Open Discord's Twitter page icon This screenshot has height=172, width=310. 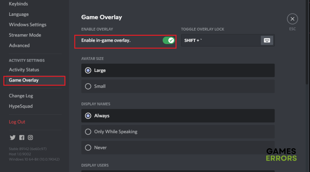[13, 138]
